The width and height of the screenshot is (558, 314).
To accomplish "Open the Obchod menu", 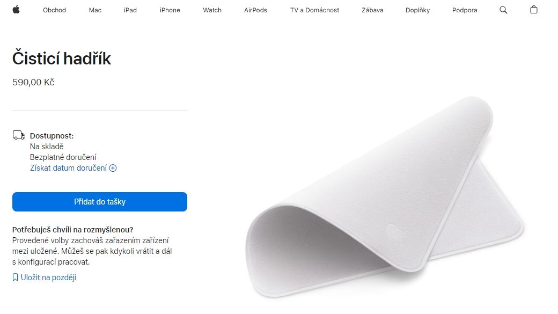I will (x=54, y=10).
